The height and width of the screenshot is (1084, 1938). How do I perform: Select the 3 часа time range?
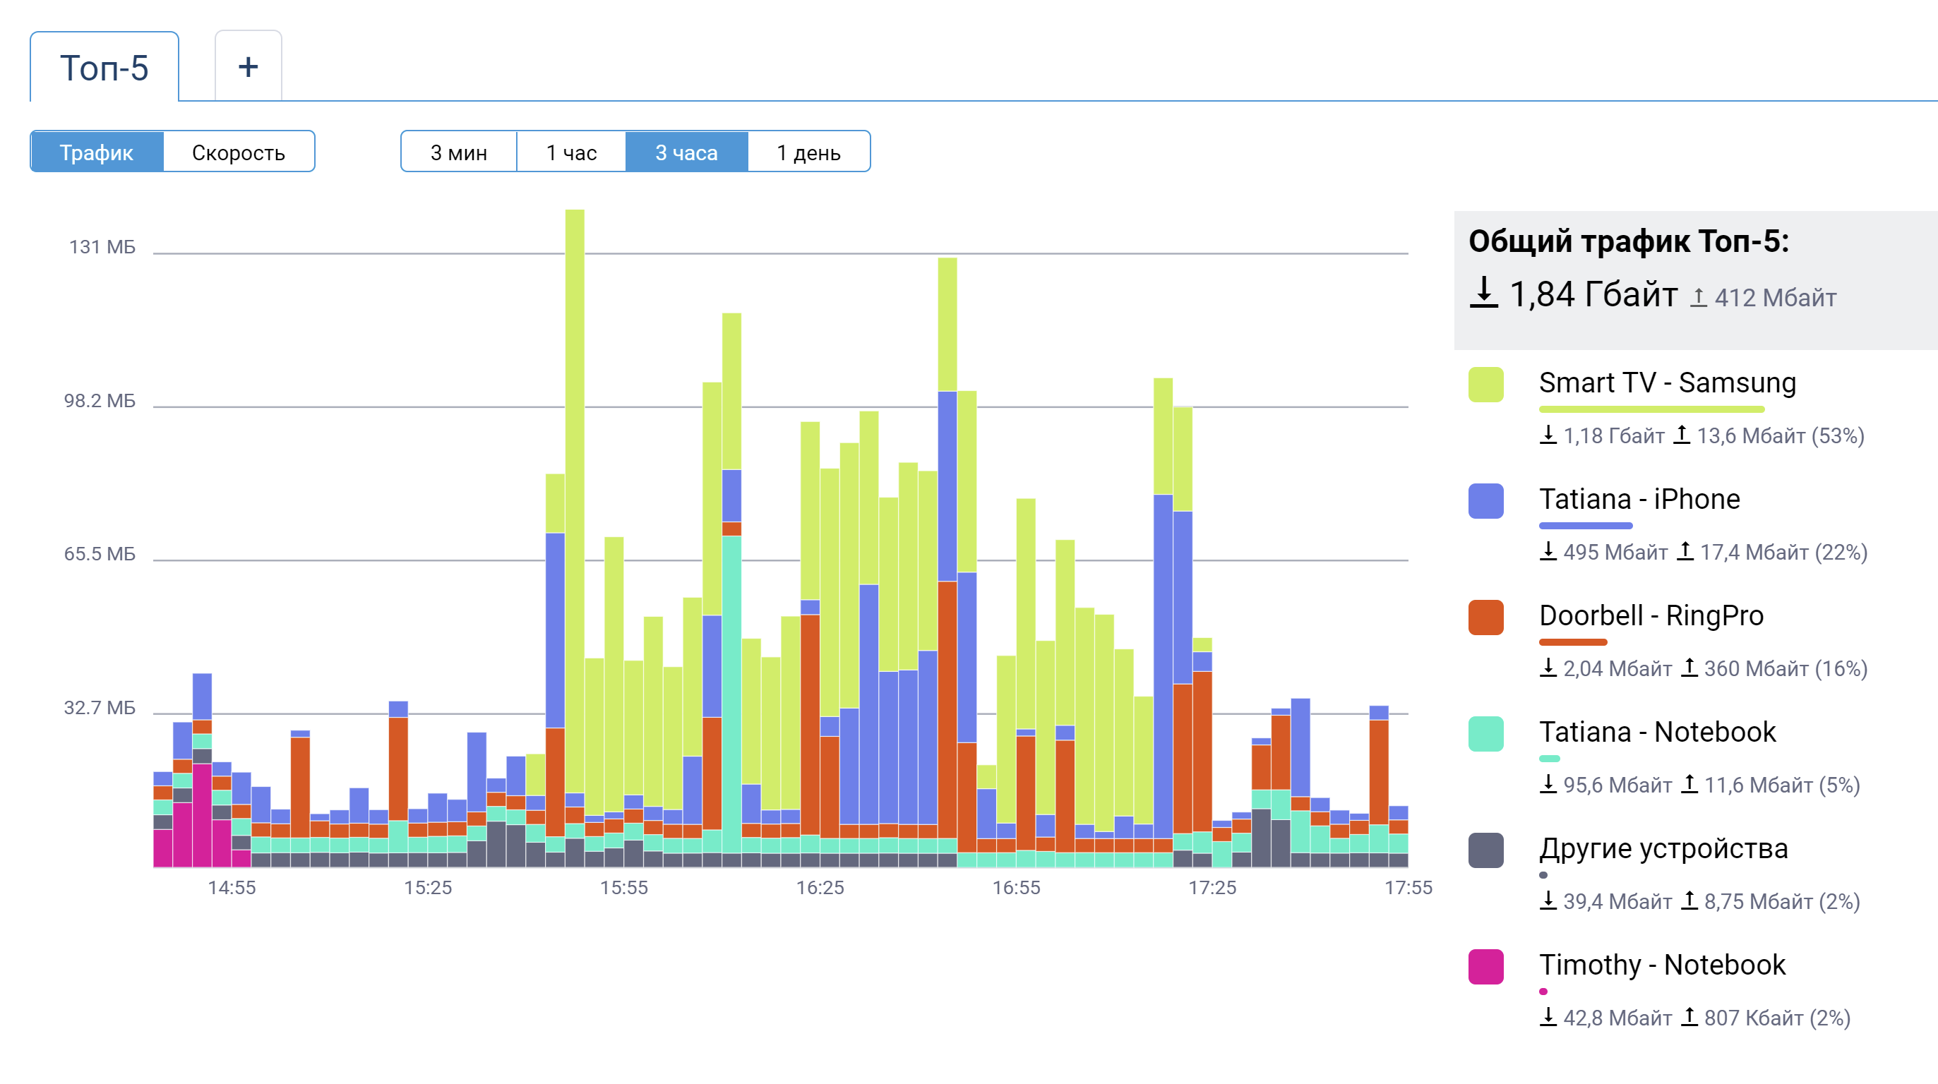click(x=686, y=152)
